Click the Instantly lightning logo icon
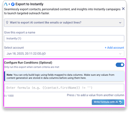129x113 pixels. 13,4
